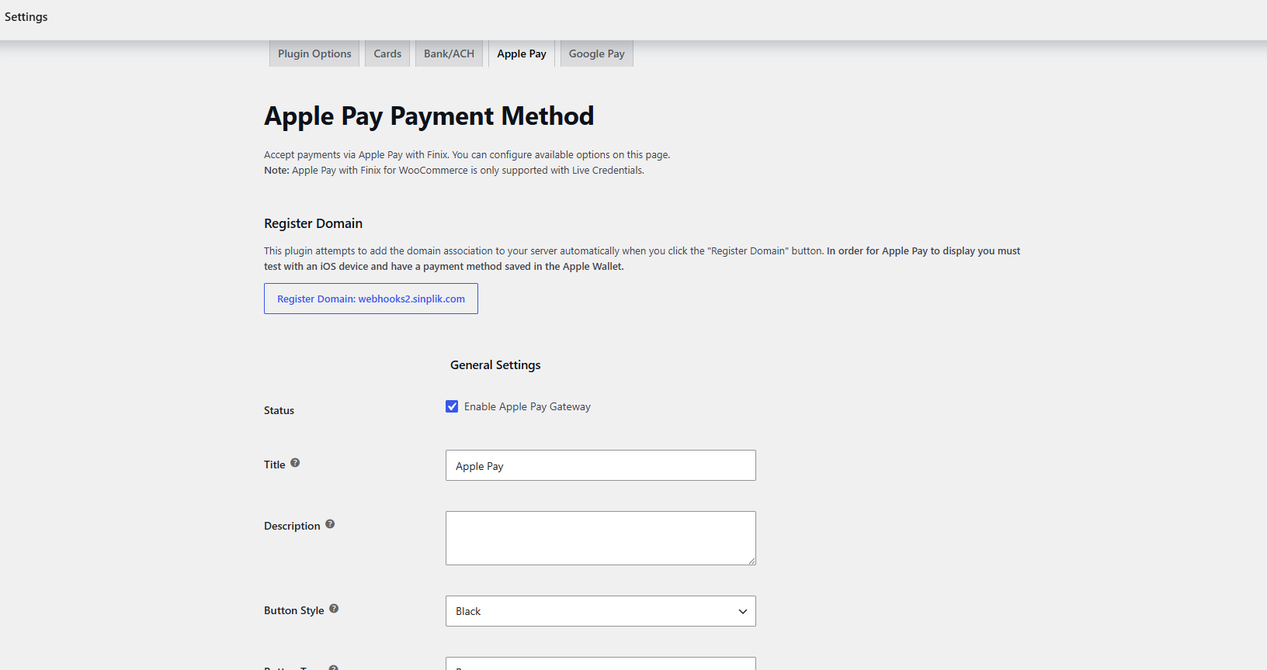Open the Plugin Options tab
Image resolution: width=1267 pixels, height=670 pixels.
(314, 54)
